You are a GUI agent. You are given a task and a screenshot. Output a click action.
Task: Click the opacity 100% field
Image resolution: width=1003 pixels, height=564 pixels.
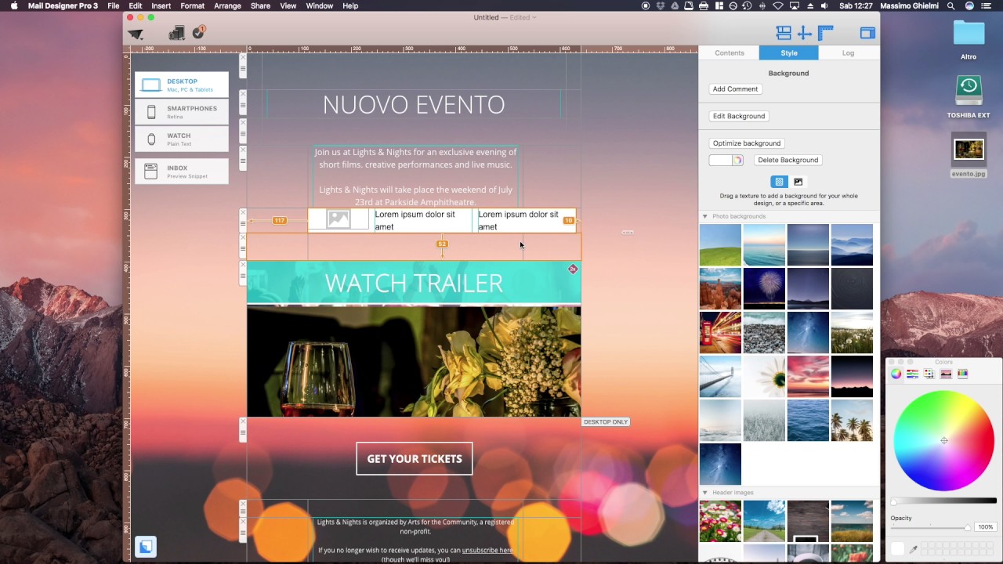pyautogui.click(x=985, y=527)
